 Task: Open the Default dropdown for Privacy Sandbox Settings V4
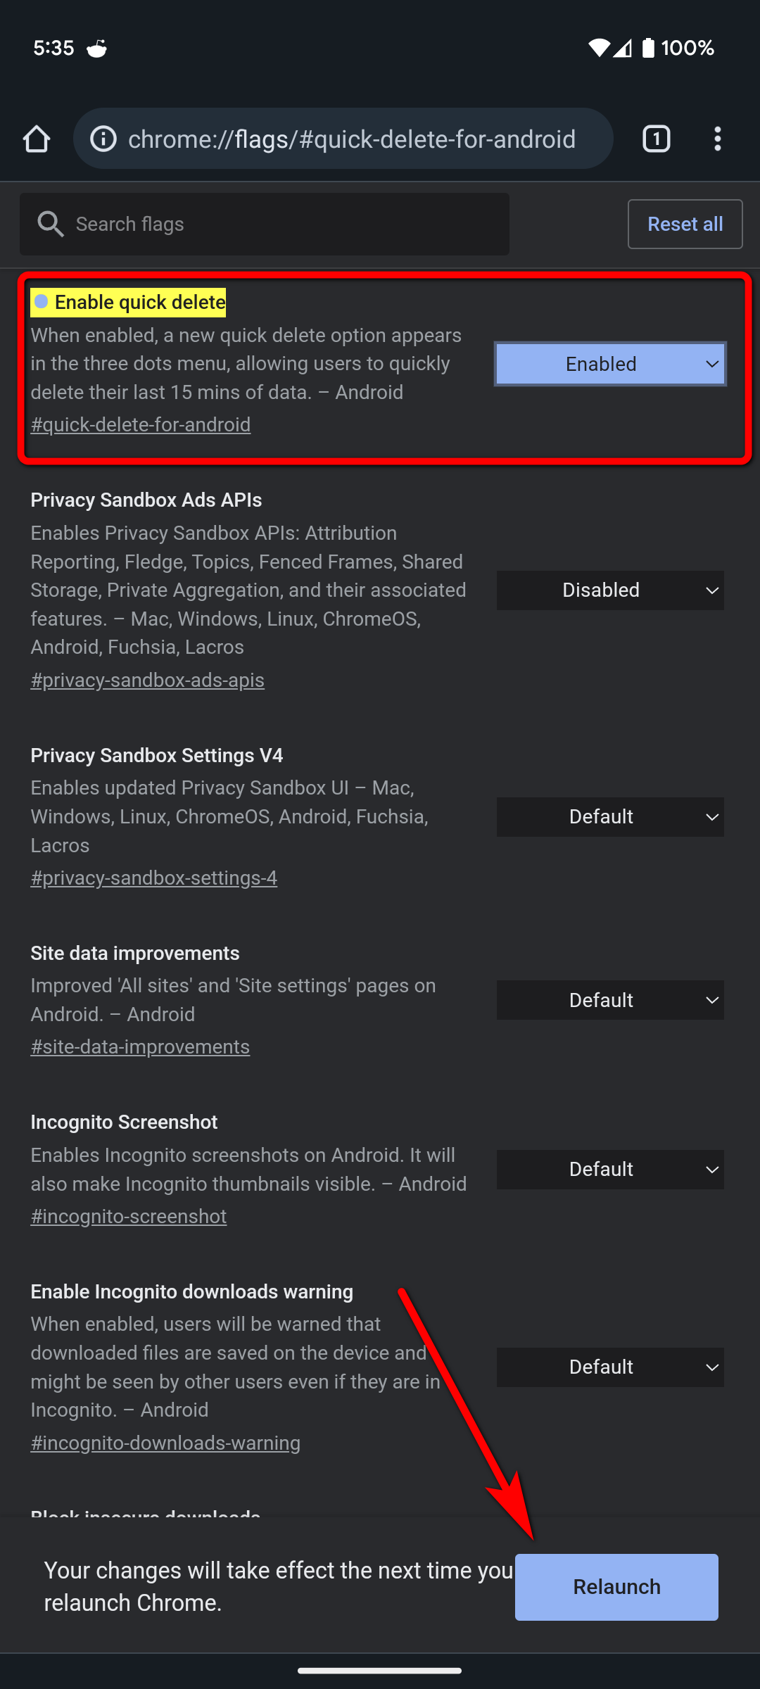click(609, 817)
